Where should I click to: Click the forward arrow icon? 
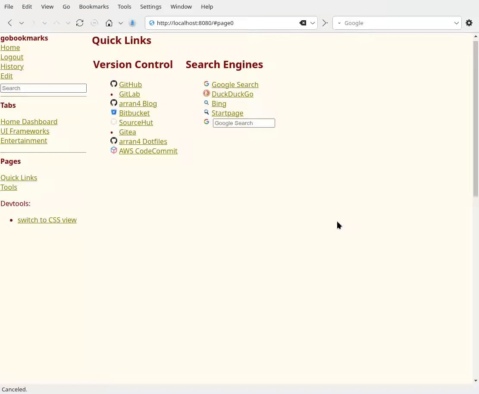(x=33, y=23)
